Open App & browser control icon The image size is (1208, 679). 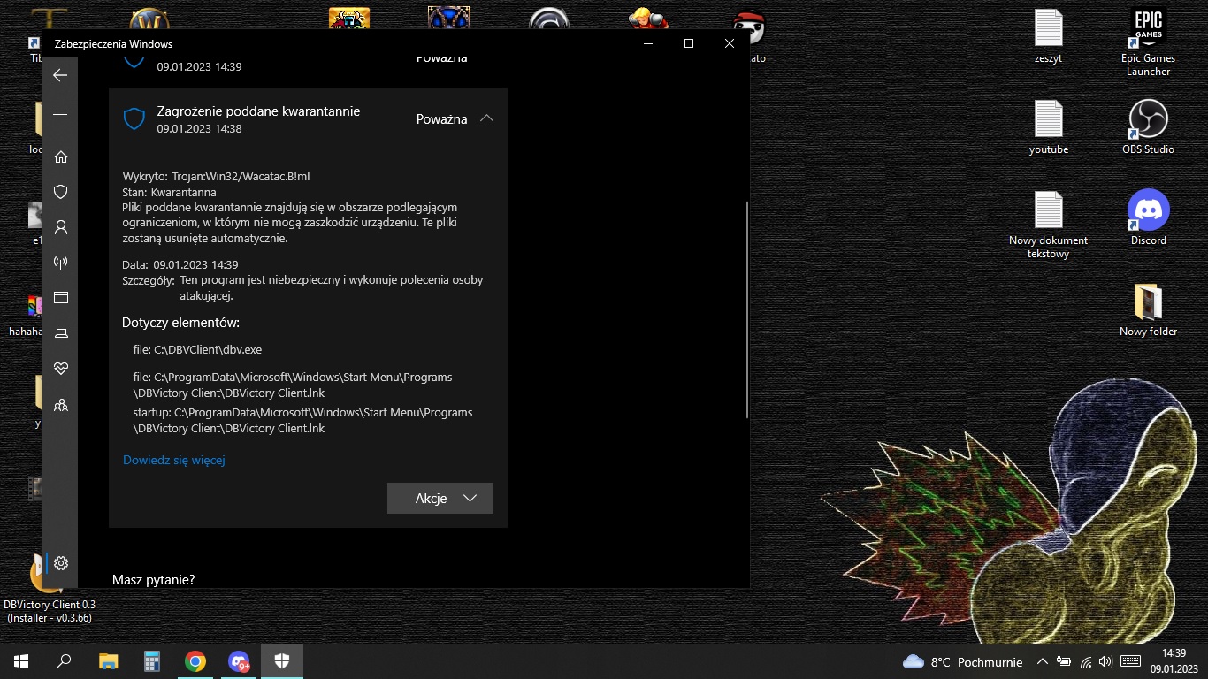coord(60,298)
